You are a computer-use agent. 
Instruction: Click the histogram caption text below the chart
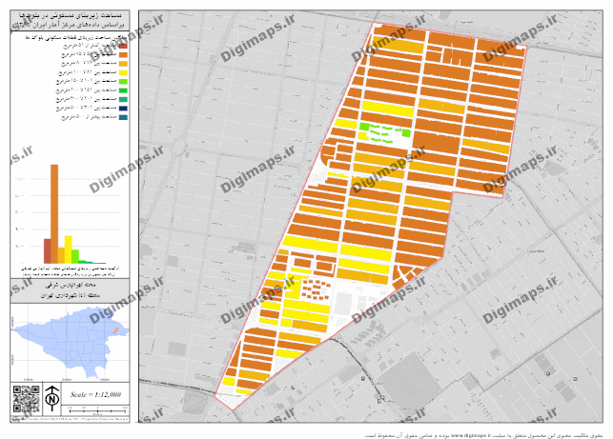(70, 271)
